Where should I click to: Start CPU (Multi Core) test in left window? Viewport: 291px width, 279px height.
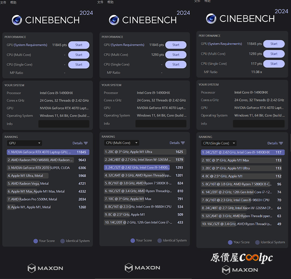(x=79, y=55)
